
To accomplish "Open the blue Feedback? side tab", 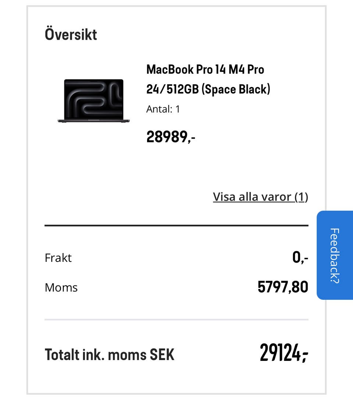I will [334, 255].
